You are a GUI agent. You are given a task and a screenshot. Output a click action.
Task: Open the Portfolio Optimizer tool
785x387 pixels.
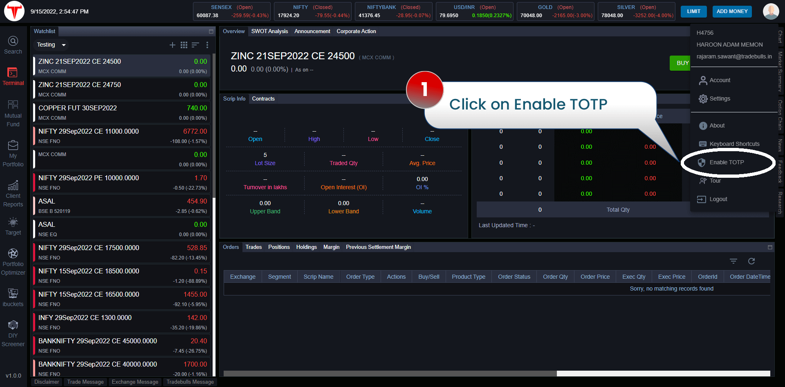[13, 262]
